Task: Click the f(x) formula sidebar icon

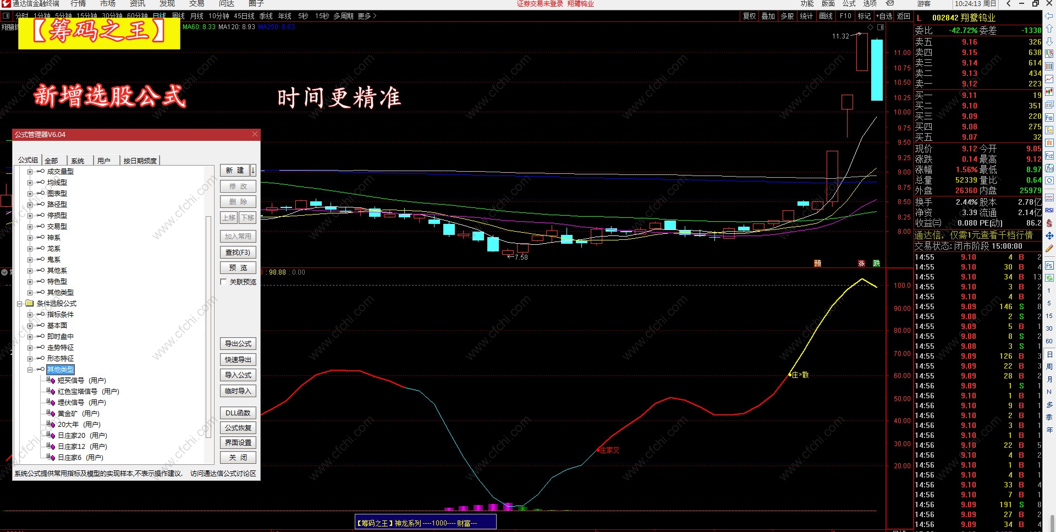Action: click(x=1049, y=168)
